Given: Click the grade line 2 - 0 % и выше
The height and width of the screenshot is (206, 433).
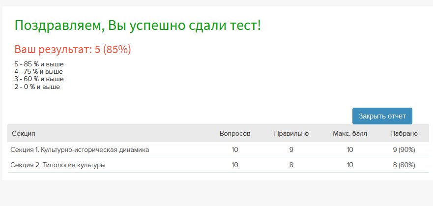Looking at the screenshot, I should 37,87.
